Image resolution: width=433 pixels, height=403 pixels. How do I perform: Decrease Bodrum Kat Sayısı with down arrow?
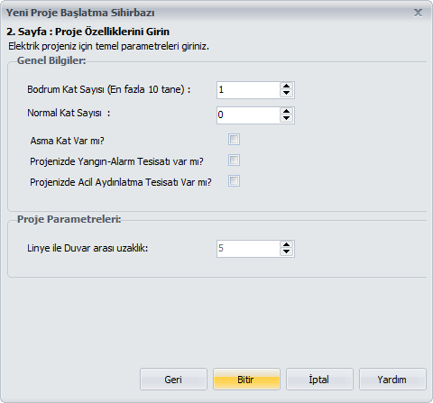(286, 94)
